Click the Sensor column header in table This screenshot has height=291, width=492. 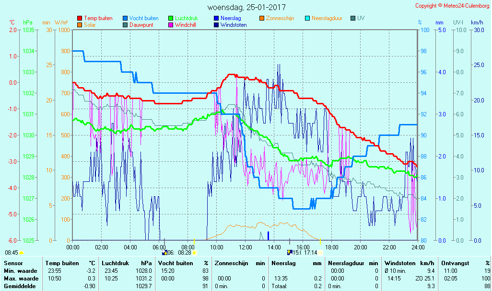tap(12, 263)
